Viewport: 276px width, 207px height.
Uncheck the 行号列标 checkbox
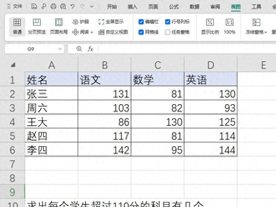click(x=168, y=22)
